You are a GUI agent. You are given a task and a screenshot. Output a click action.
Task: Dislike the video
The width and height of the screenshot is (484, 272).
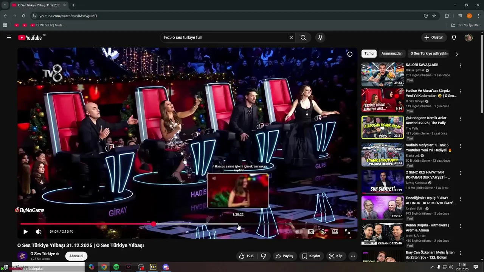pos(264,256)
